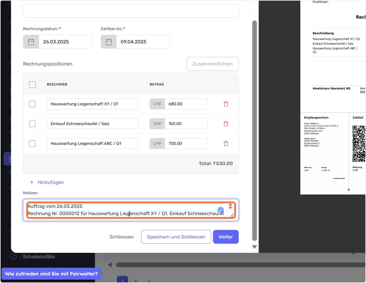This screenshot has height=283, width=366.
Task: Click the empty field above Rechnungsdatum
Action: pos(131,11)
